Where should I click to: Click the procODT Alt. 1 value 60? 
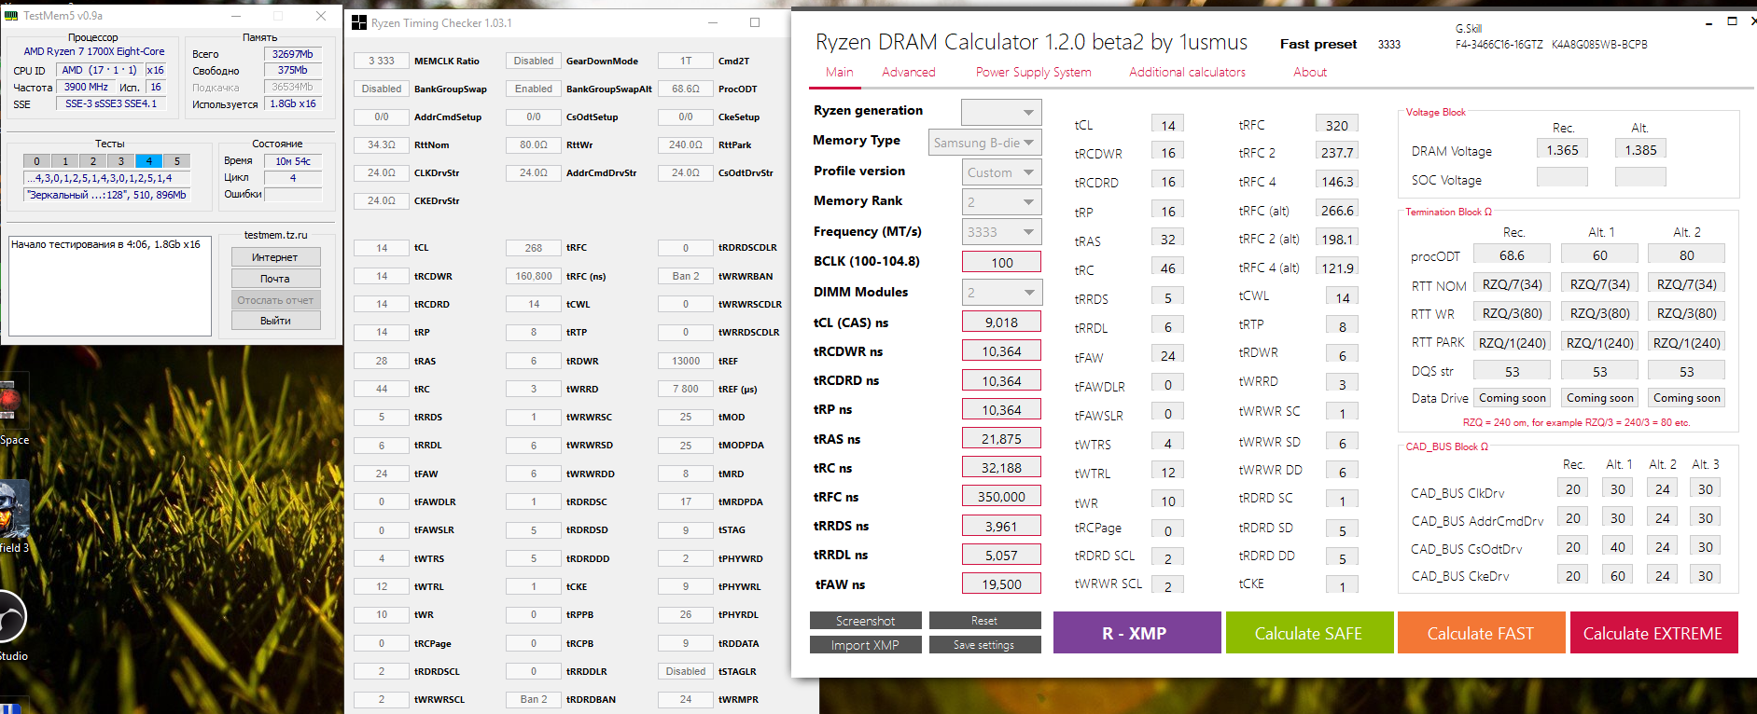(1600, 254)
